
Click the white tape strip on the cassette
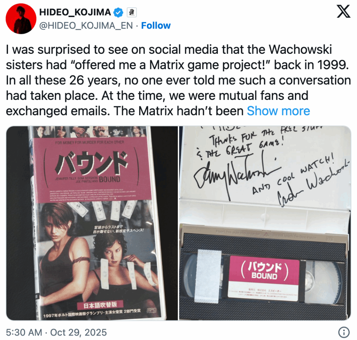point(208,276)
